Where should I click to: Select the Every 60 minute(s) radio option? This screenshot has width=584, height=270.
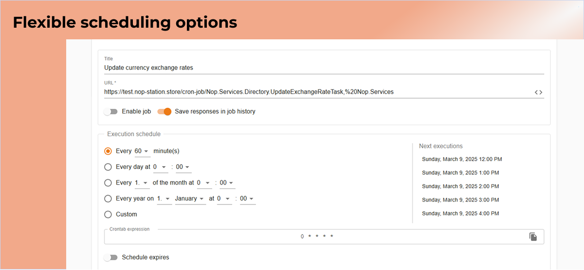108,151
